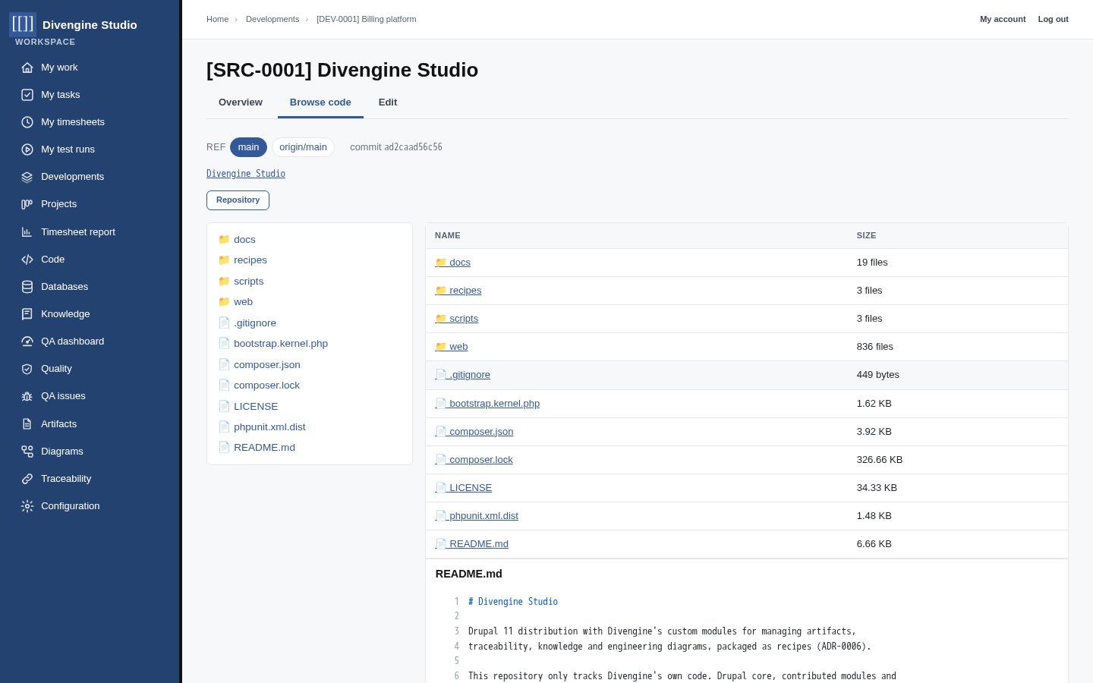Click the Diagrams icon in sidebar
The width and height of the screenshot is (1093, 683).
click(x=27, y=452)
